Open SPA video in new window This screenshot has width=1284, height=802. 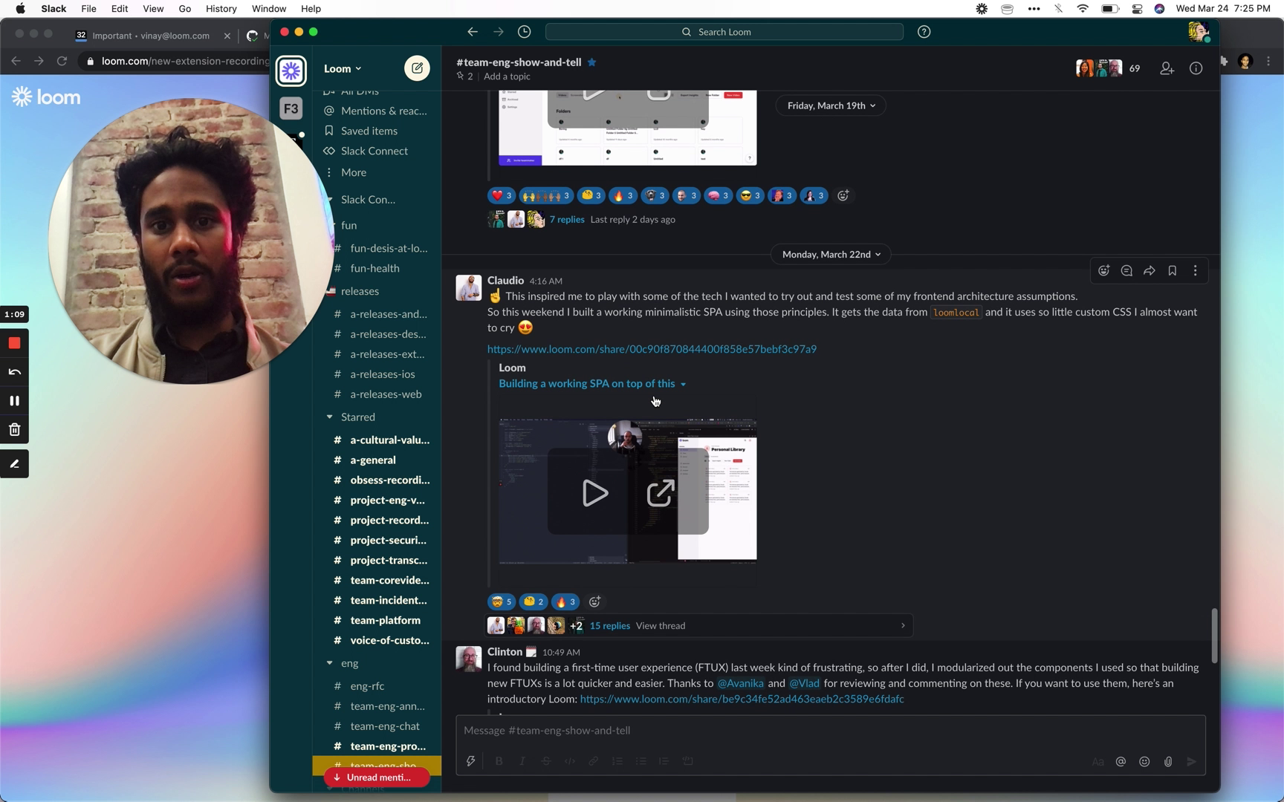(x=661, y=493)
